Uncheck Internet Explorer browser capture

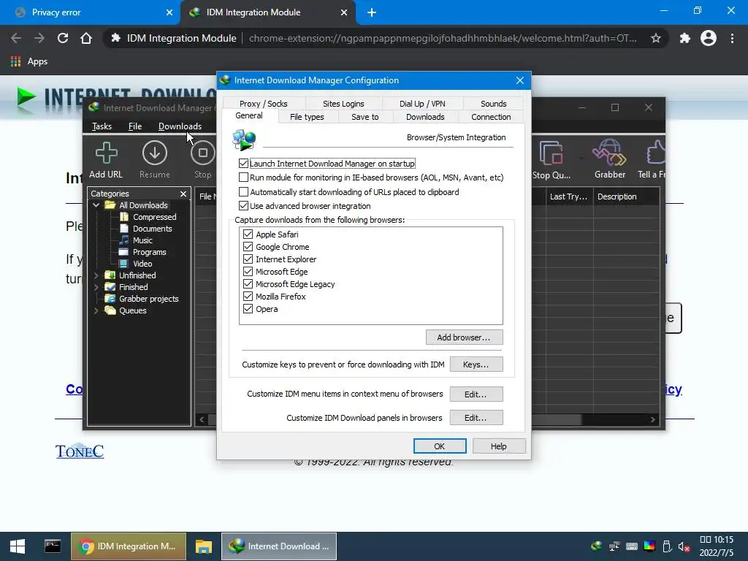point(248,259)
